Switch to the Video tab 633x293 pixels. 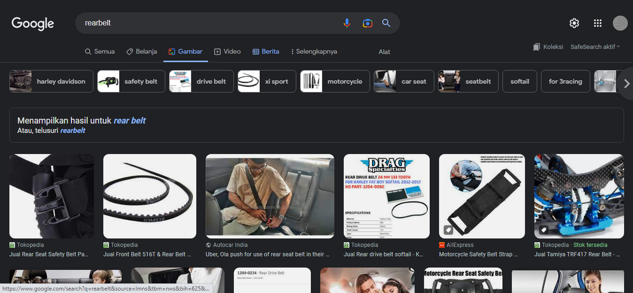pyautogui.click(x=227, y=51)
